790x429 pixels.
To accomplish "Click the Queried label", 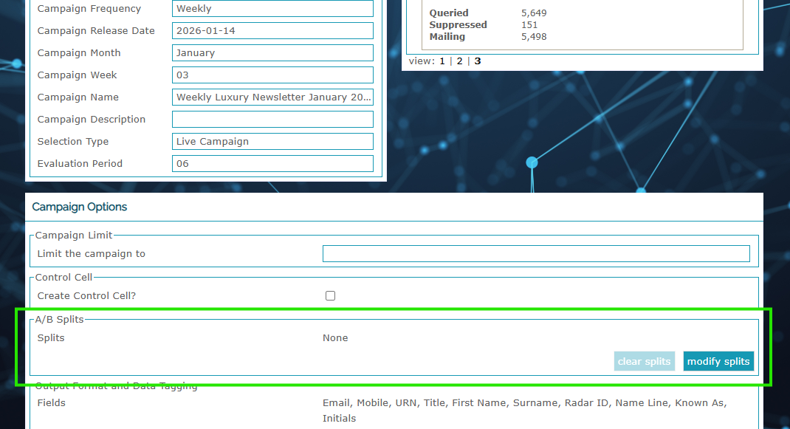I will coord(449,13).
